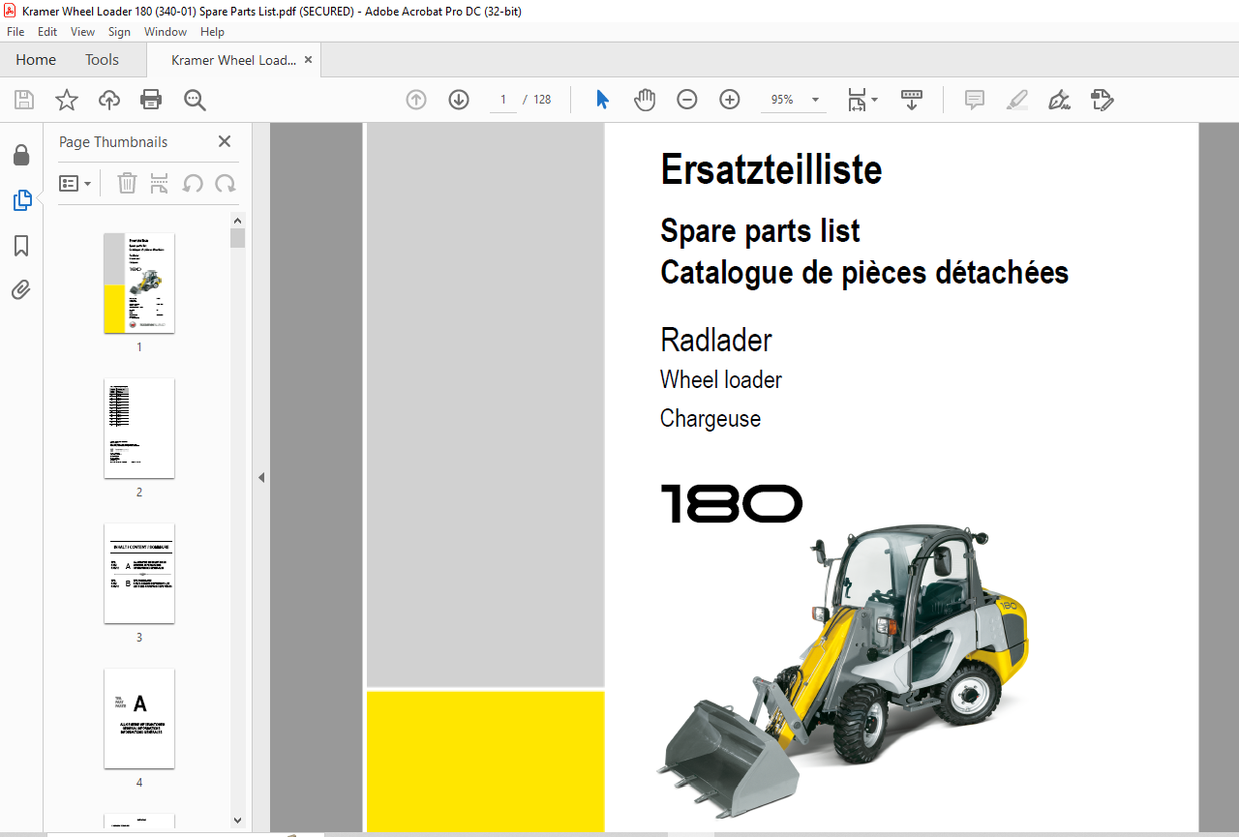
Task: Go to next page with the down arrow
Action: coord(459,100)
